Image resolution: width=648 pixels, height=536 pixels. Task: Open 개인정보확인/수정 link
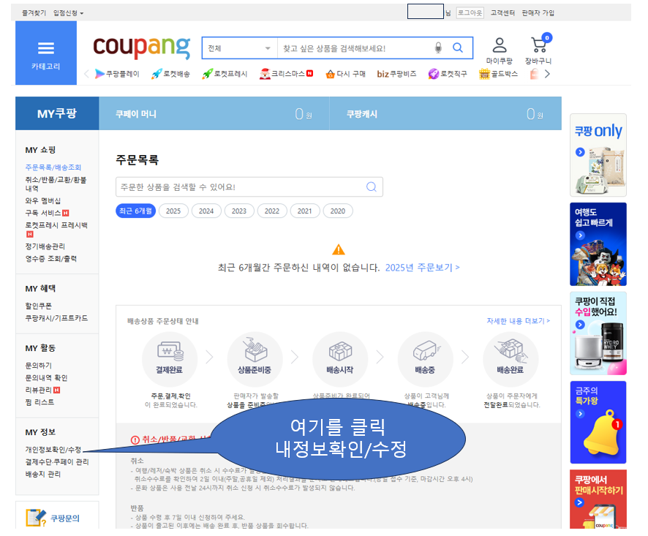[53, 450]
